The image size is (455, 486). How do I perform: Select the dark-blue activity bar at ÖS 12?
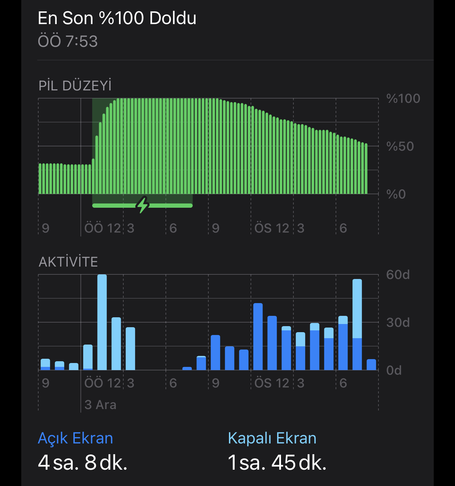(x=258, y=336)
